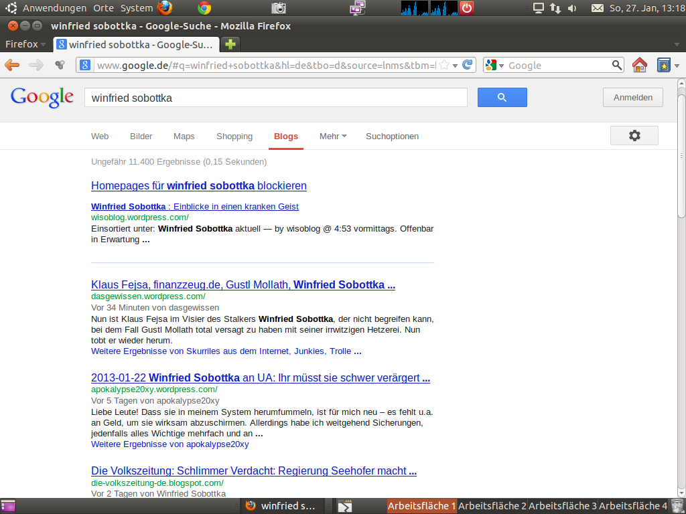This screenshot has height=514, width=686.
Task: Click the Firefox toolbar Google search field
Action: coord(558,66)
